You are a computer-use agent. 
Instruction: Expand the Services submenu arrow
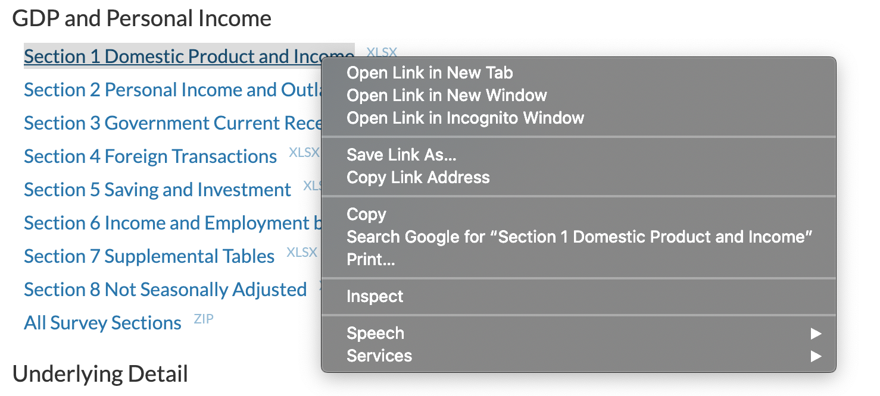[x=816, y=356]
